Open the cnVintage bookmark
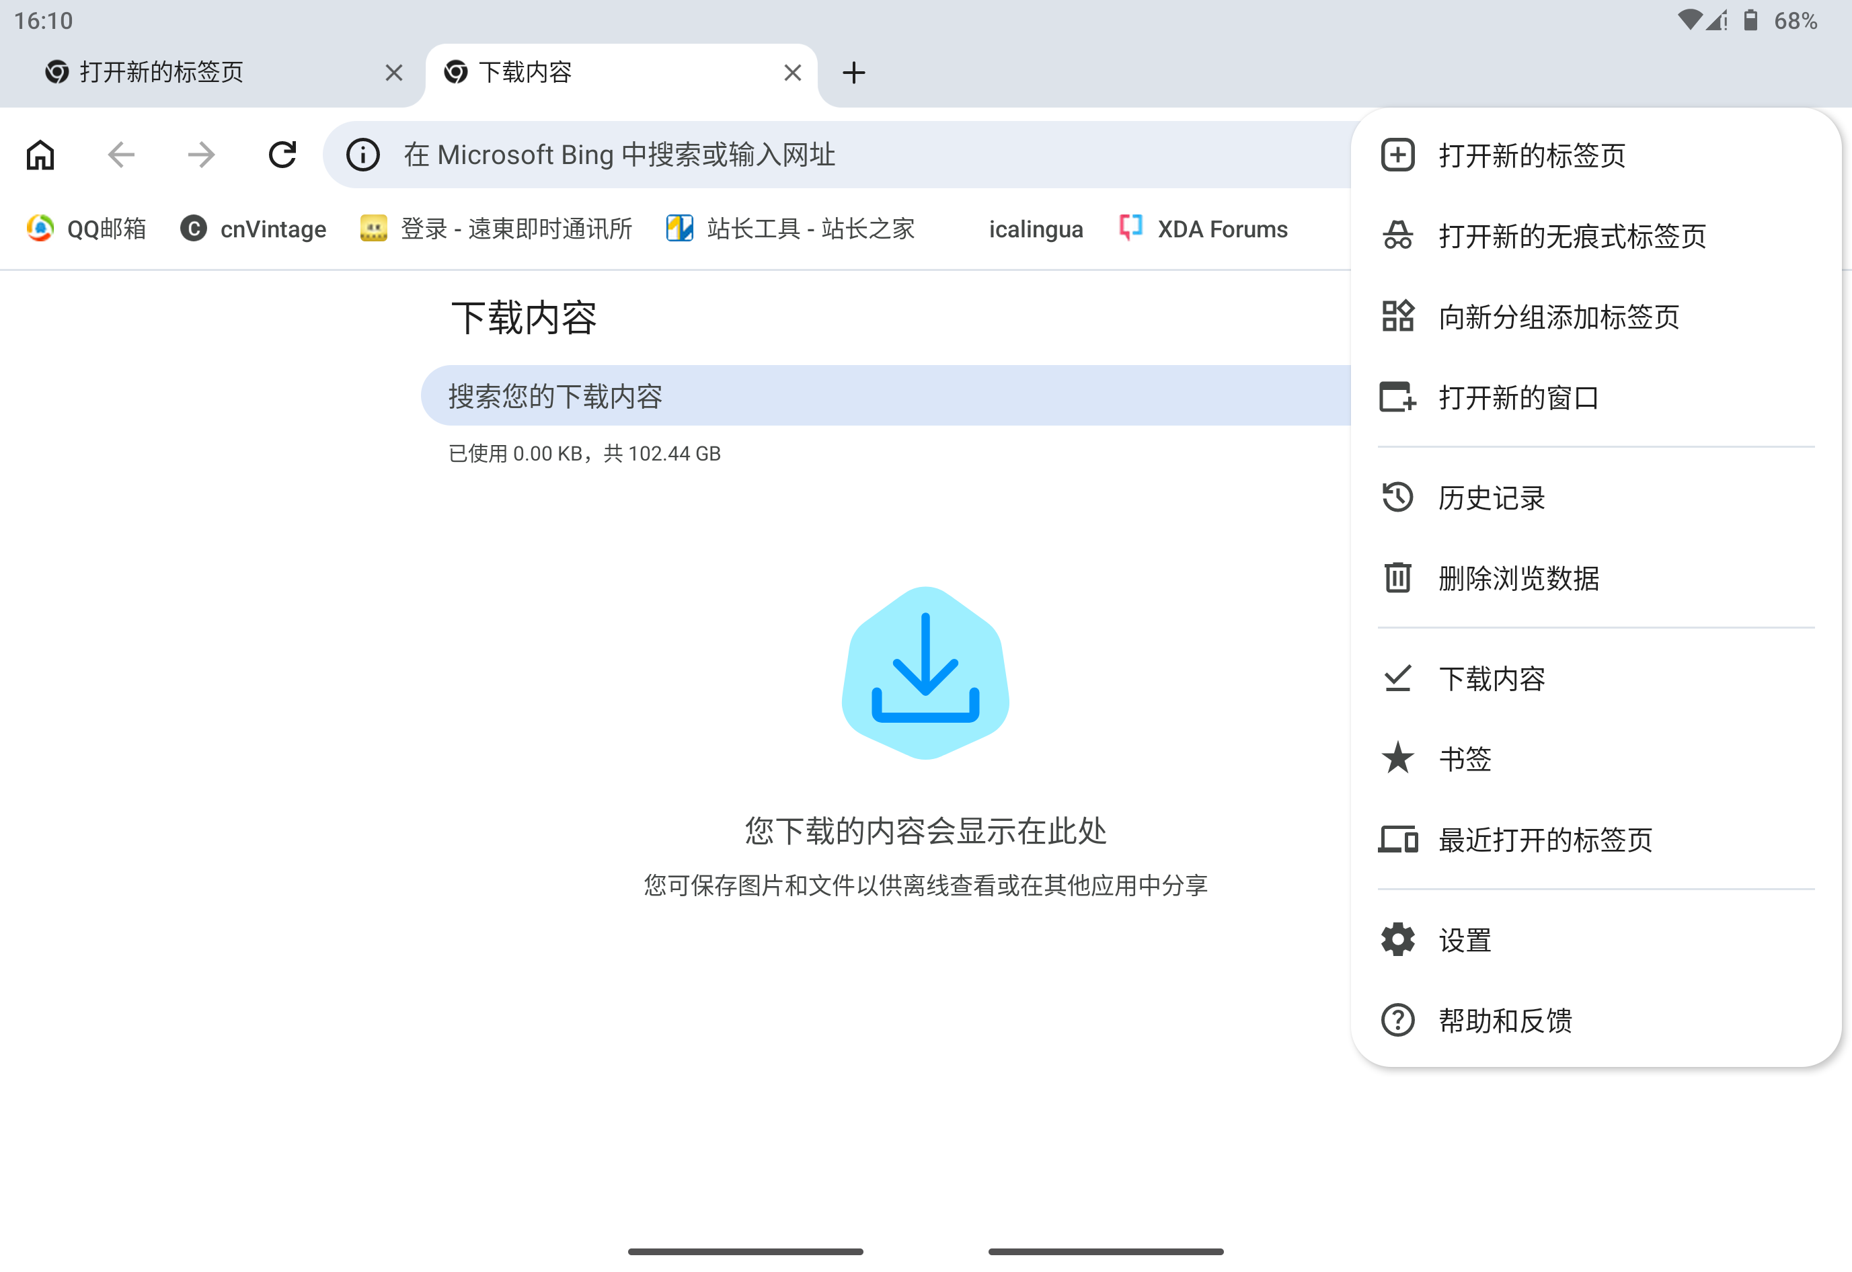 point(253,229)
